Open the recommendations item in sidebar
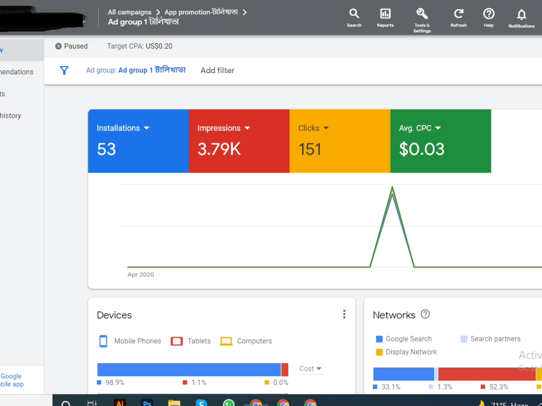The height and width of the screenshot is (406, 542). point(17,72)
